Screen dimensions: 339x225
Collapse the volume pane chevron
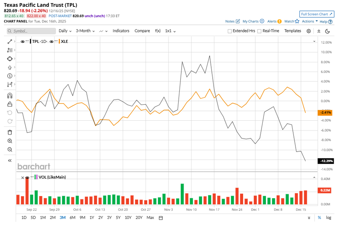click(x=314, y=178)
